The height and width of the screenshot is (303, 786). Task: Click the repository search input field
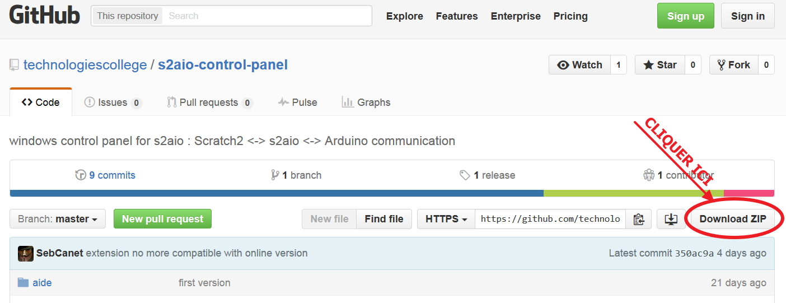pyautogui.click(x=267, y=16)
